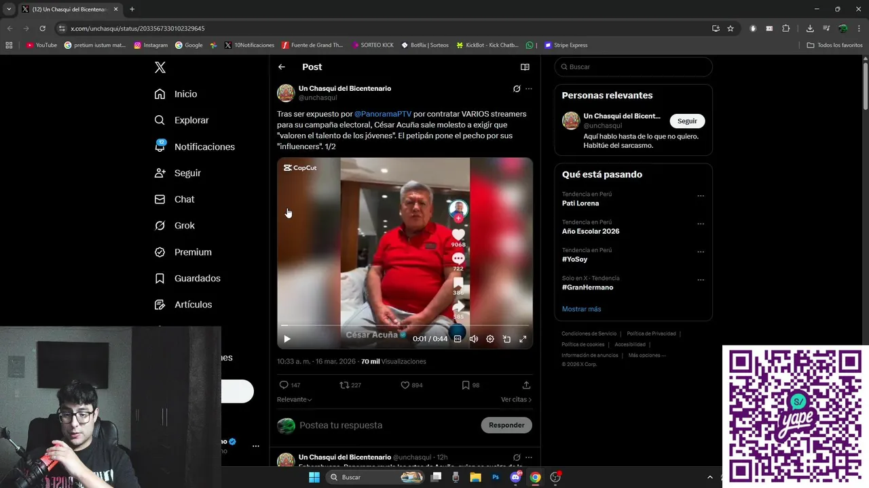Click the X search box Buscar

coord(633,67)
